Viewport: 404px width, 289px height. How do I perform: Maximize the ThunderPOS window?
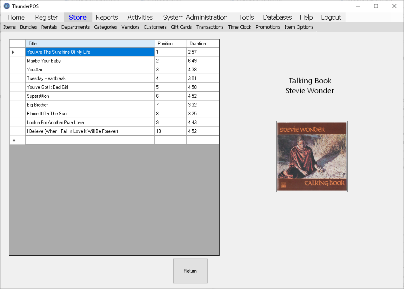(376, 6)
